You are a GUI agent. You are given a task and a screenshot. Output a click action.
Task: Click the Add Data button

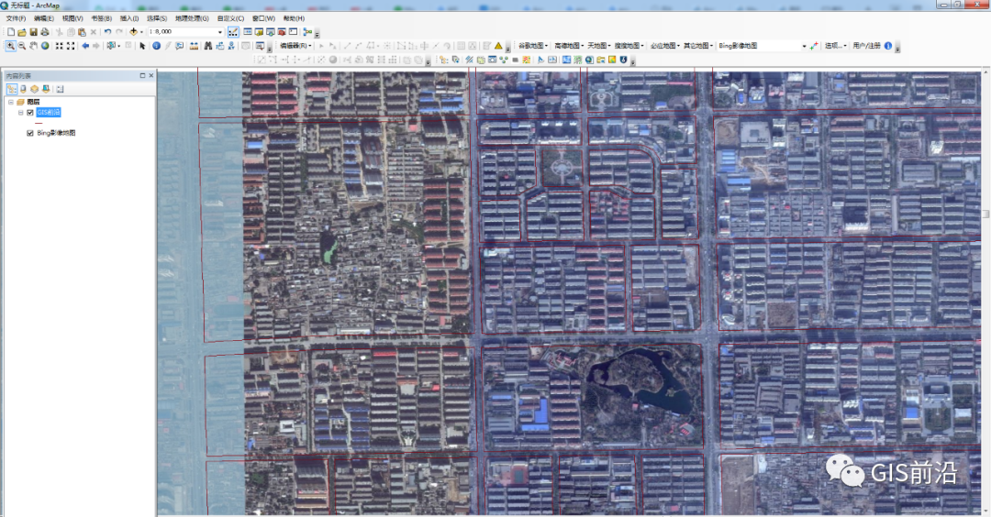tap(133, 31)
